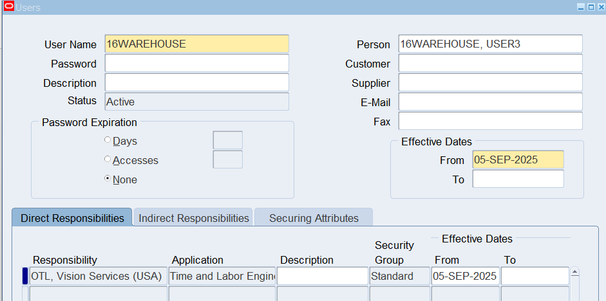Viewport: 606px width, 301px height.
Task: Click the Person field
Action: tap(490, 44)
